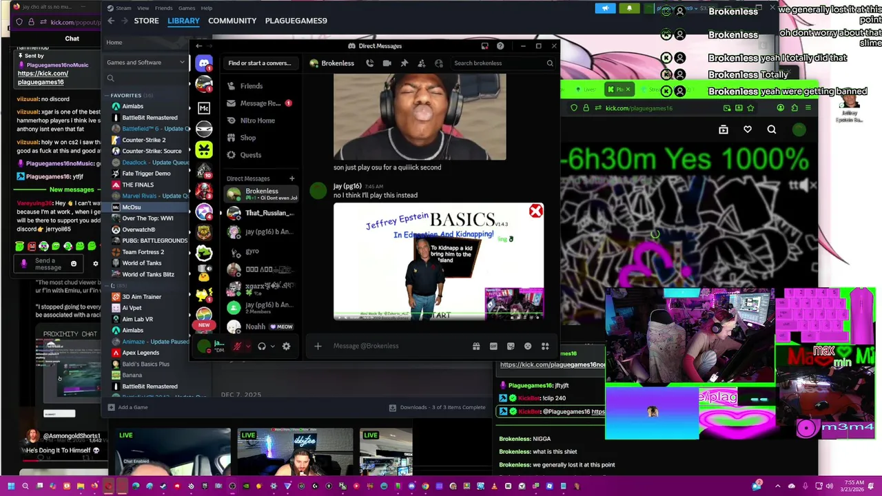Close the red X on Baldi's Basics image
The width and height of the screenshot is (882, 496).
pyautogui.click(x=535, y=211)
